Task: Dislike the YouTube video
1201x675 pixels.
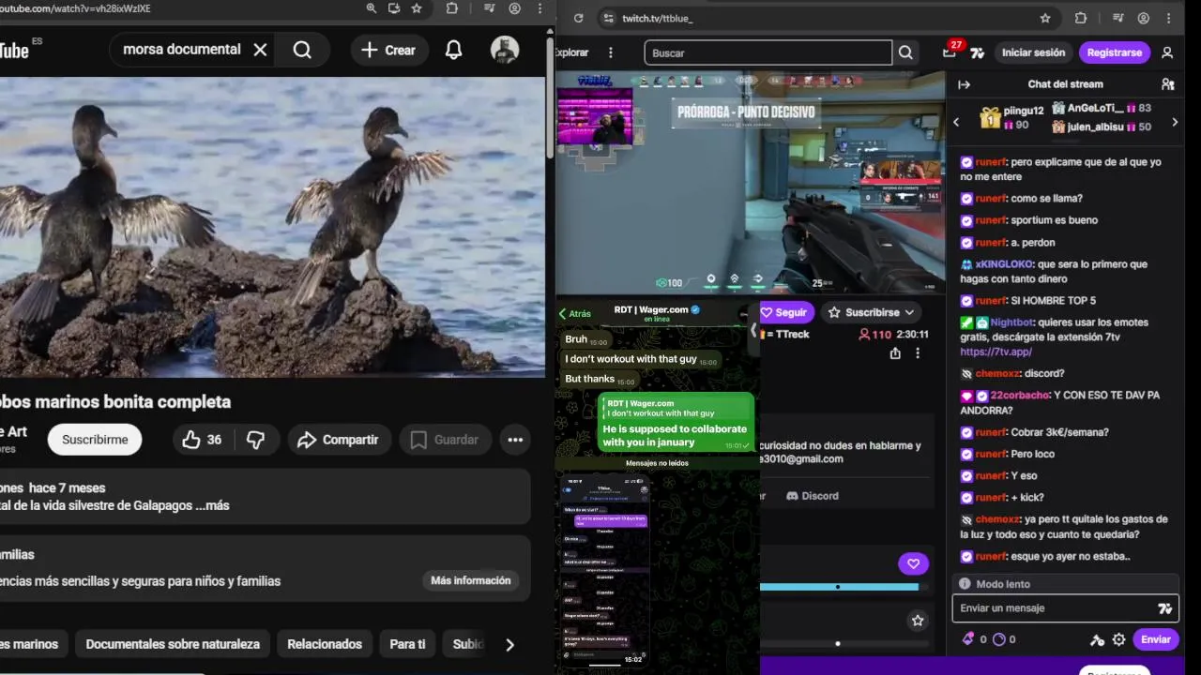Action: click(x=255, y=440)
